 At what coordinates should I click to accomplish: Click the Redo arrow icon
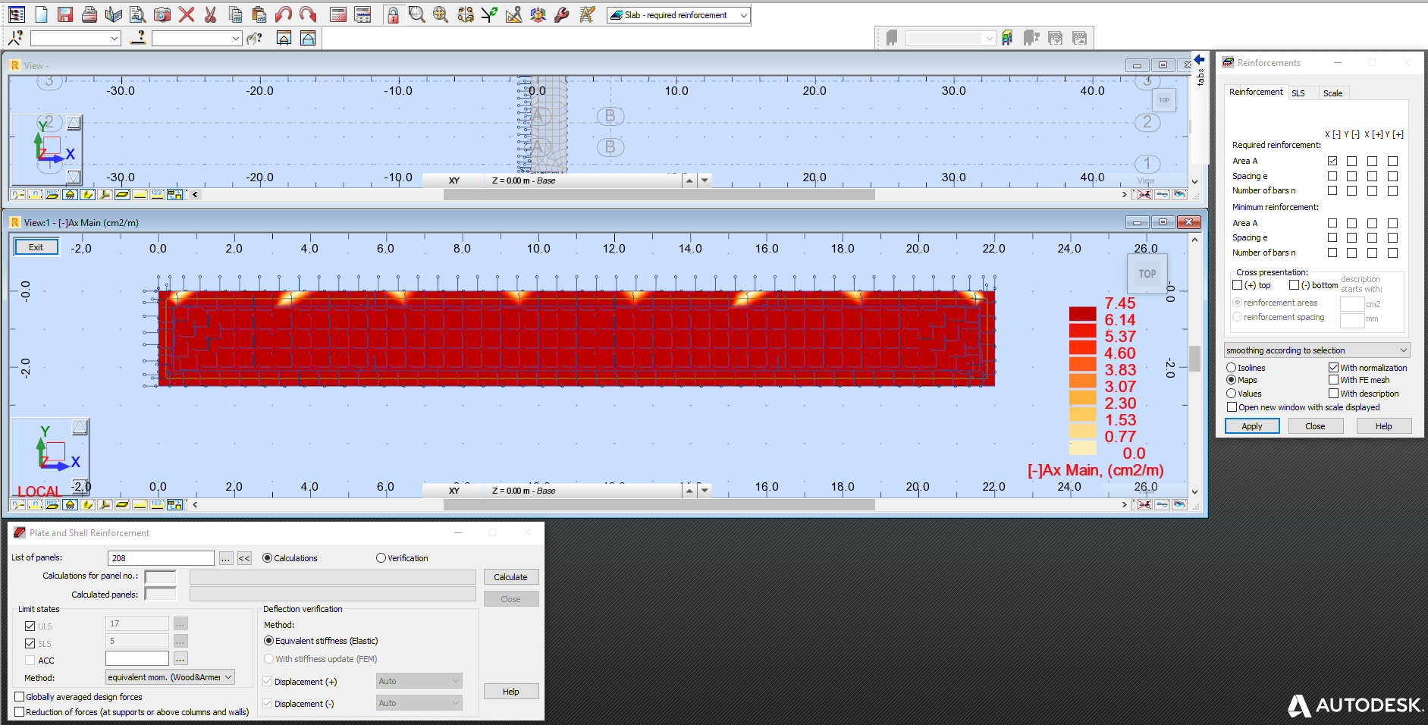pyautogui.click(x=308, y=14)
